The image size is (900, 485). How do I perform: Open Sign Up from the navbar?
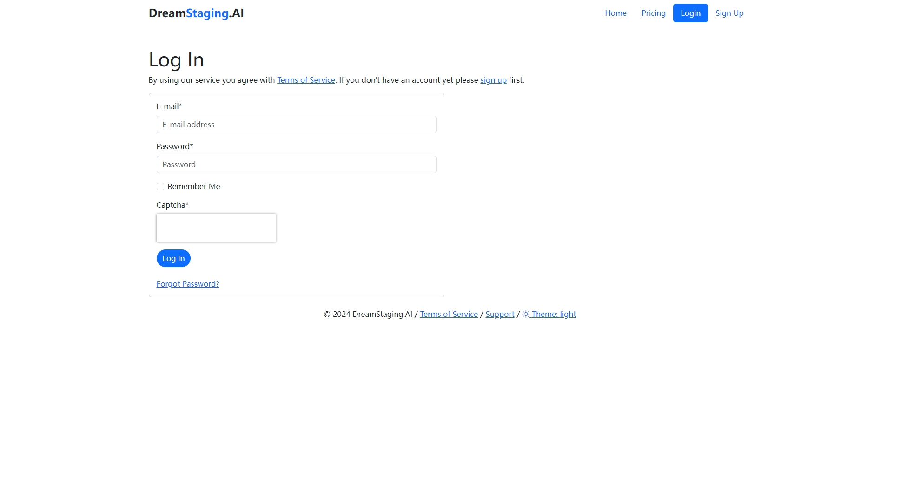click(x=729, y=13)
